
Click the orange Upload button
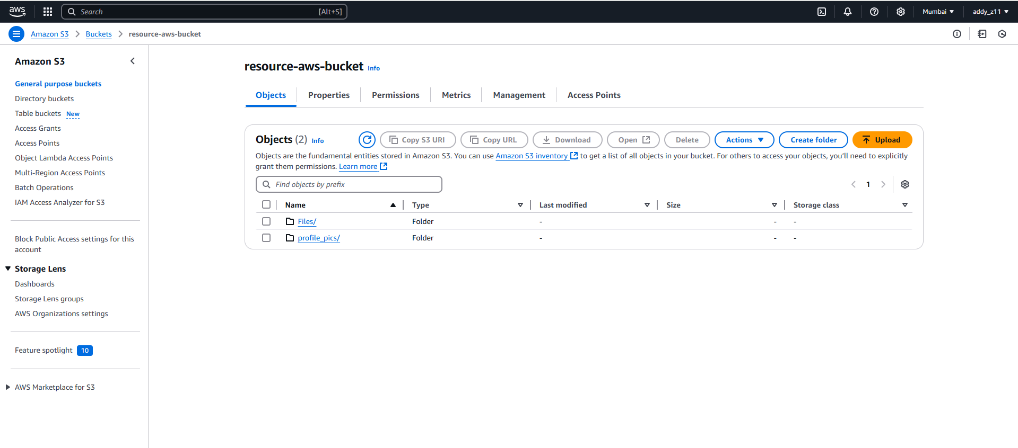pyautogui.click(x=882, y=140)
